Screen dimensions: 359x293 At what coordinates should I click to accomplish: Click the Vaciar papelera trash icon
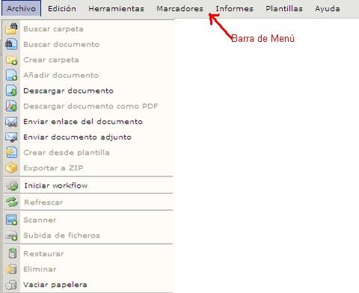[x=11, y=285]
